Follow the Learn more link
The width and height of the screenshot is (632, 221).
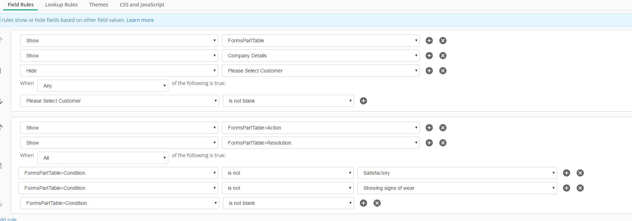(x=140, y=20)
